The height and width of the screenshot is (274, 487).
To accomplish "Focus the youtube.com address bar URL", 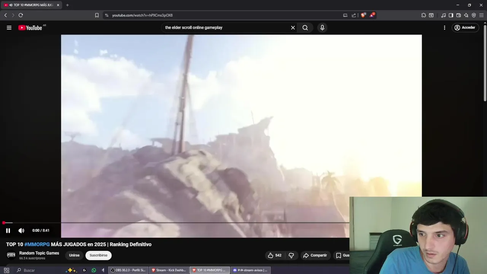I will pos(142,15).
